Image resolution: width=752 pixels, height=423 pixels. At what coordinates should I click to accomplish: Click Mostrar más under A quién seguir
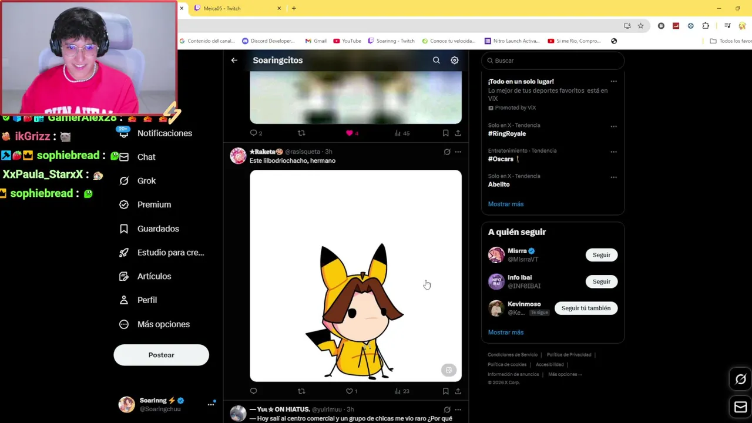[505, 332]
